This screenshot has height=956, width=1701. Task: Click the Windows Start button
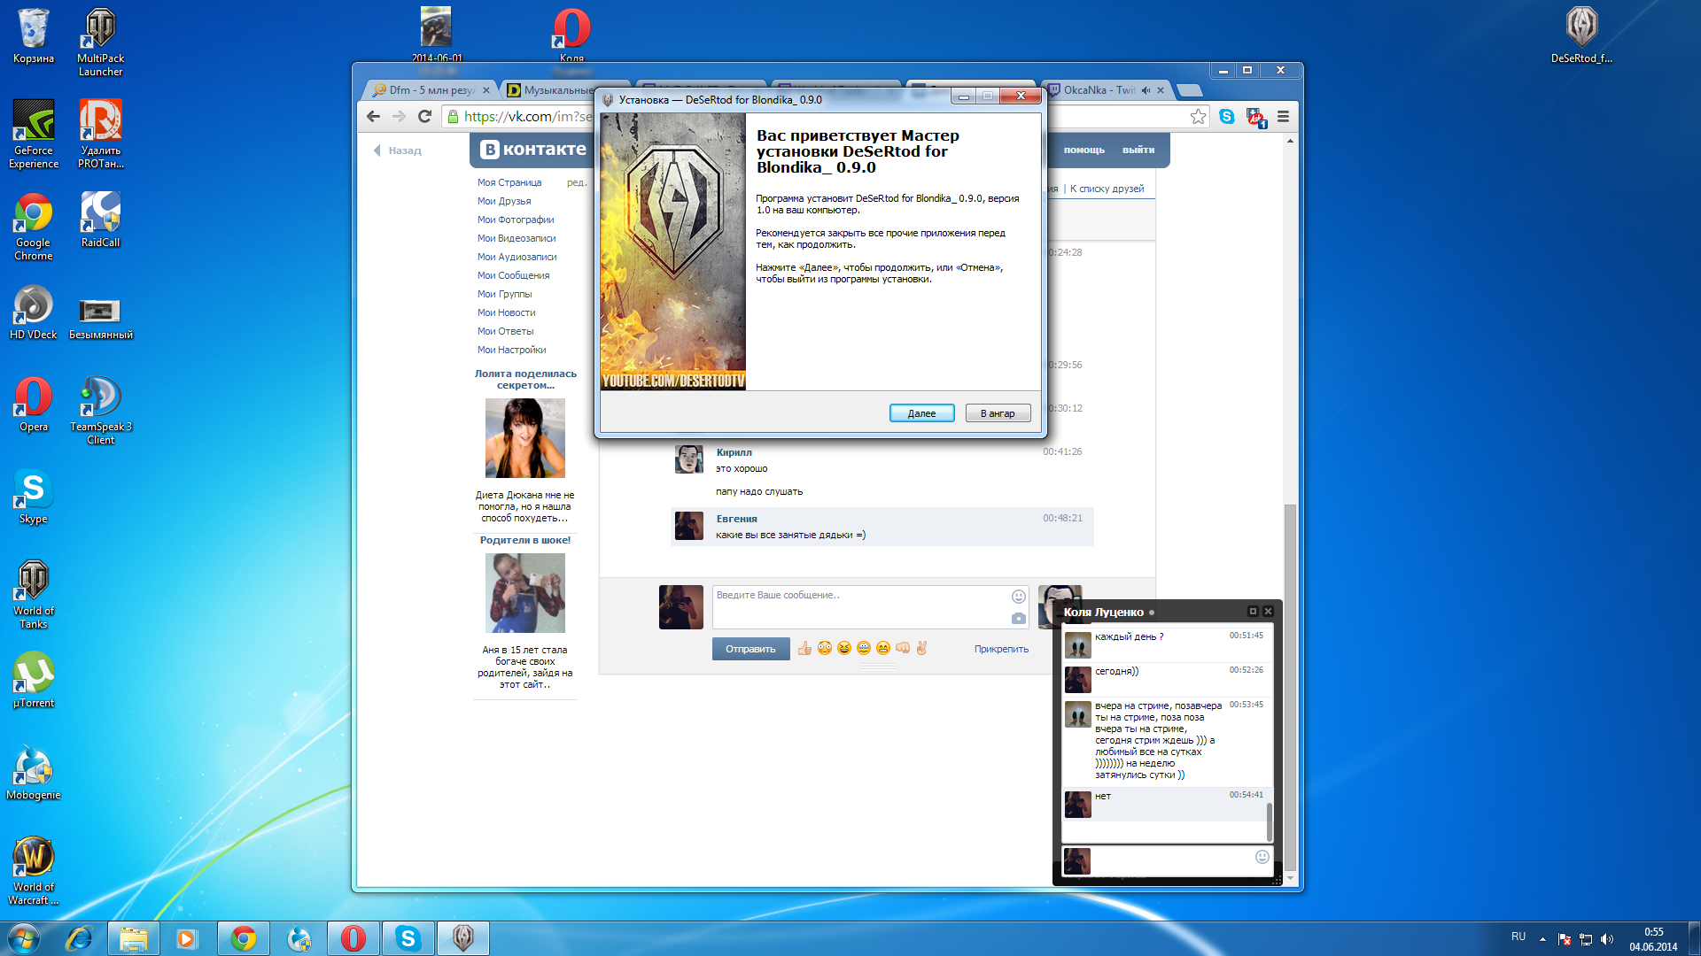click(23, 938)
